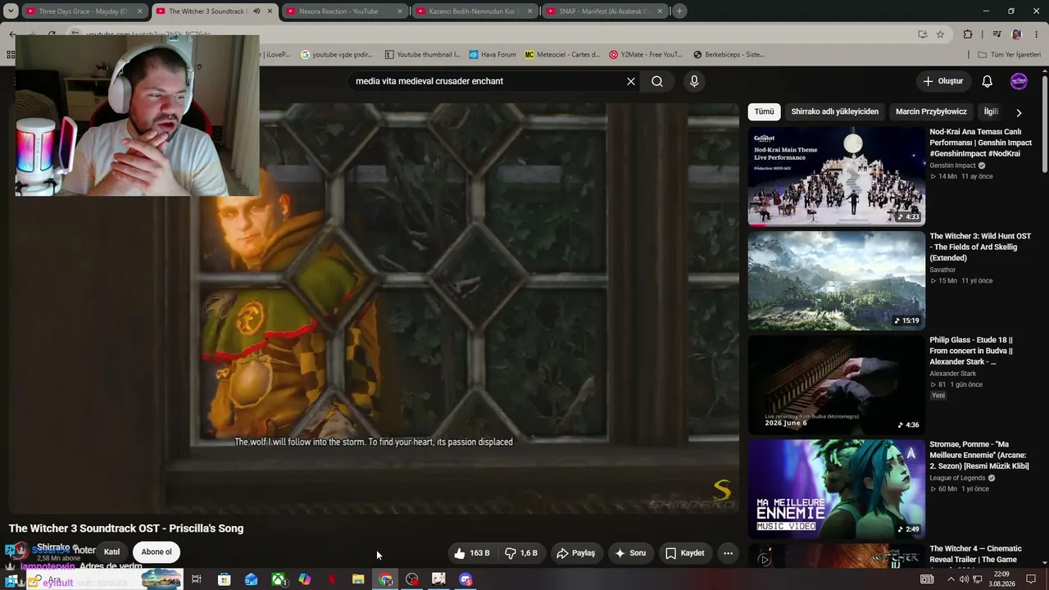The width and height of the screenshot is (1049, 590).
Task: Open the Chrome extensions puzzle icon
Action: pos(968,34)
